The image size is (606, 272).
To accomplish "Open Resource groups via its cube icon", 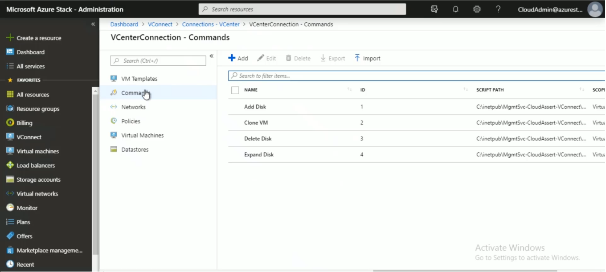I will 10,108.
